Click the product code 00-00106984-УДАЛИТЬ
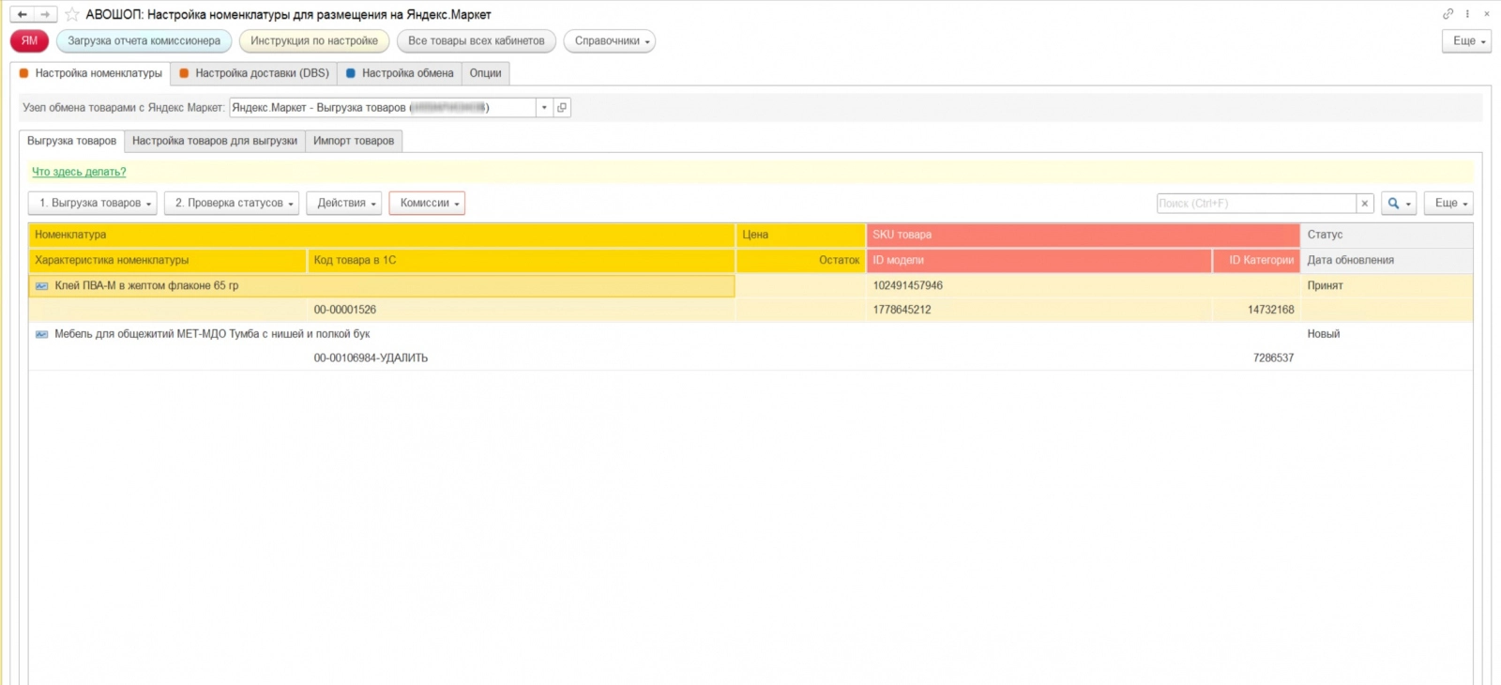Screen dimensions: 1501x685 coord(371,358)
